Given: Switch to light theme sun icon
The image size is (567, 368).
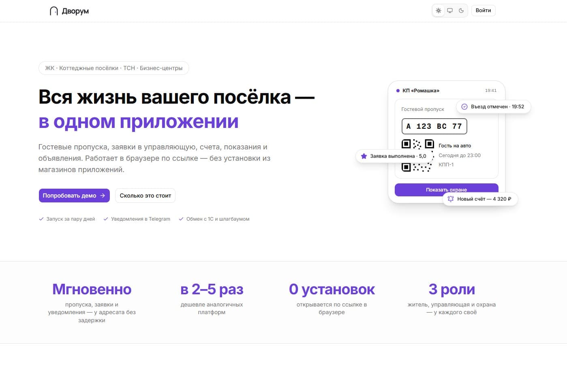Looking at the screenshot, I should [439, 11].
